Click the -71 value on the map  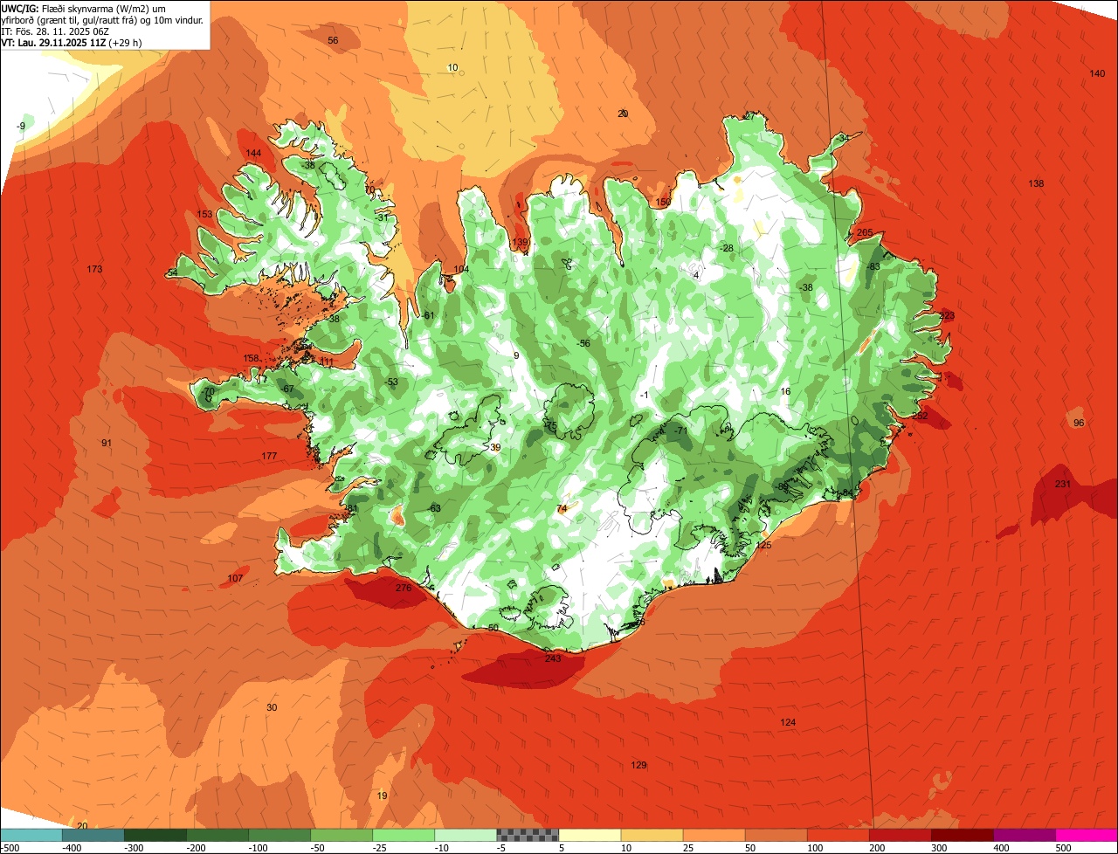point(681,431)
